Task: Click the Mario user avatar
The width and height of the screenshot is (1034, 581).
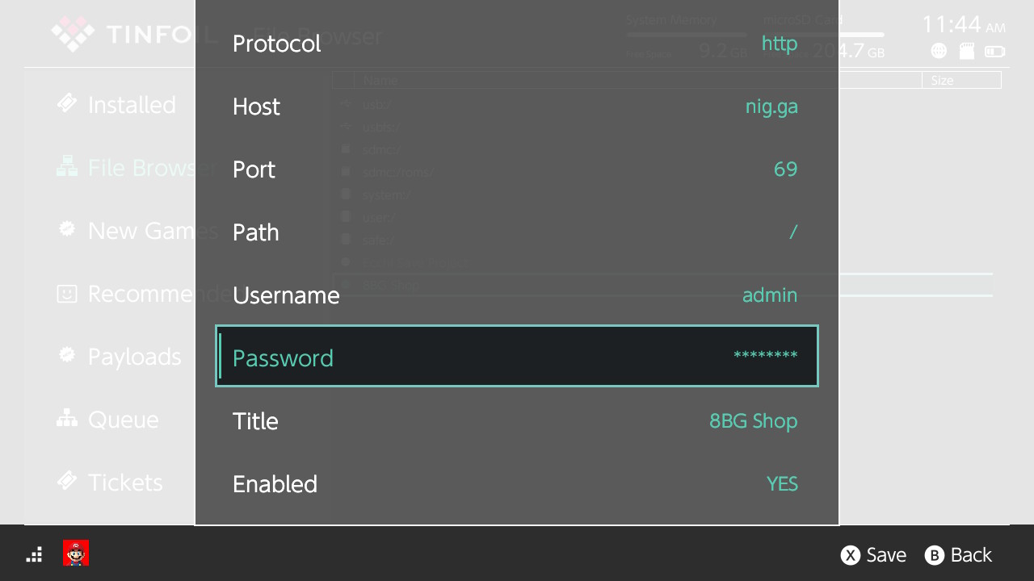Action: pos(76,554)
